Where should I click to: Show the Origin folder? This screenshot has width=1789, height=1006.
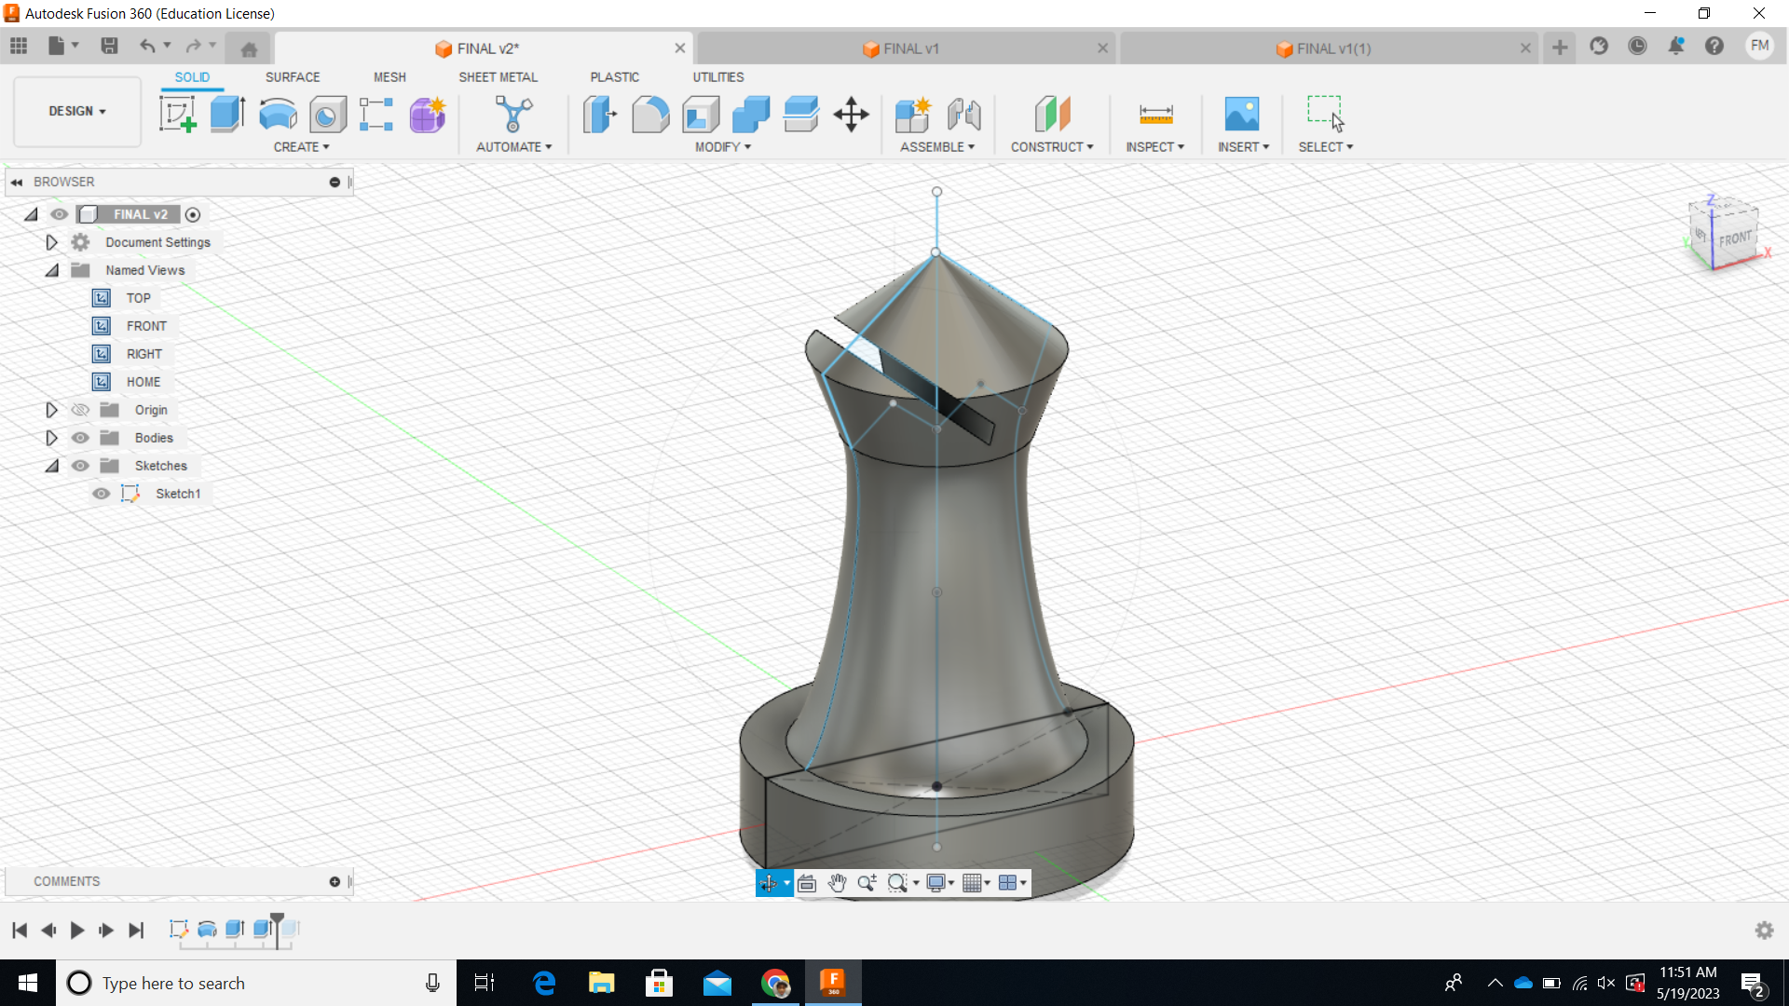click(80, 409)
